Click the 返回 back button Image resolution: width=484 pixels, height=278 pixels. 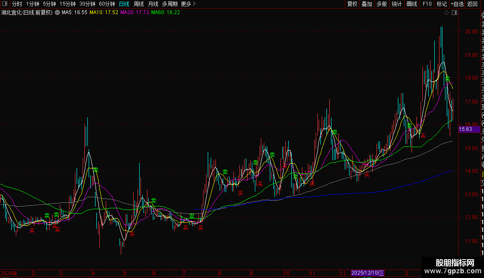click(472, 4)
